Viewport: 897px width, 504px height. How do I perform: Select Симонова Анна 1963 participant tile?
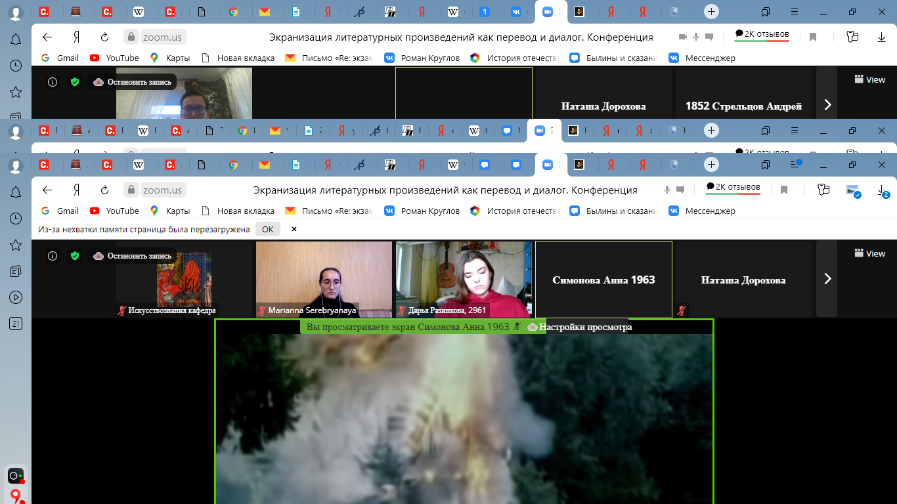(x=603, y=280)
